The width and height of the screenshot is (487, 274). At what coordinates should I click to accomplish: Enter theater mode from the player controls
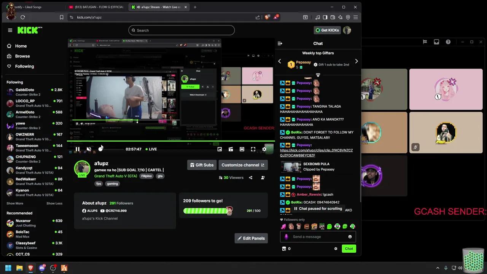tap(242, 149)
